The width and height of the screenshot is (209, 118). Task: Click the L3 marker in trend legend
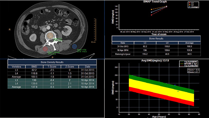190,3
